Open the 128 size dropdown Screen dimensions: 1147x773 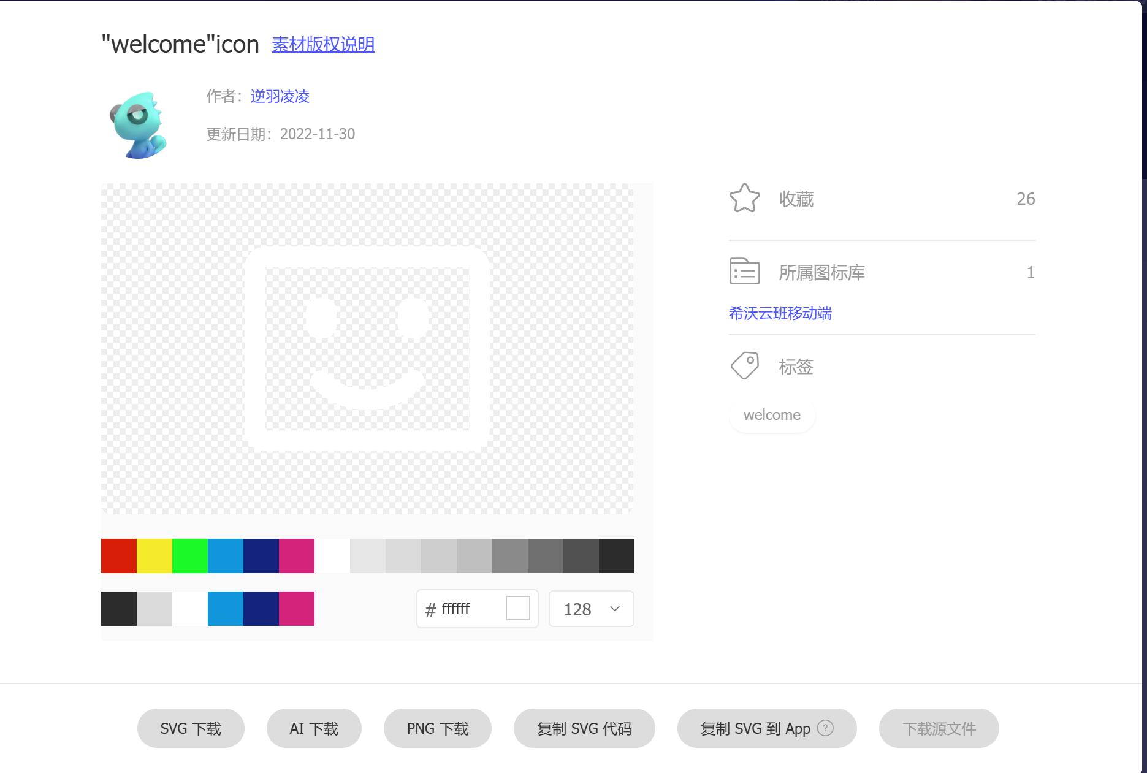(x=591, y=609)
